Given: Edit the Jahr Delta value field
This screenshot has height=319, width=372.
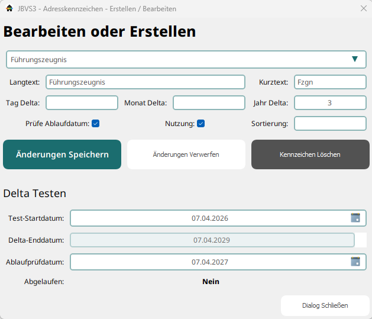Looking at the screenshot, I should (330, 103).
